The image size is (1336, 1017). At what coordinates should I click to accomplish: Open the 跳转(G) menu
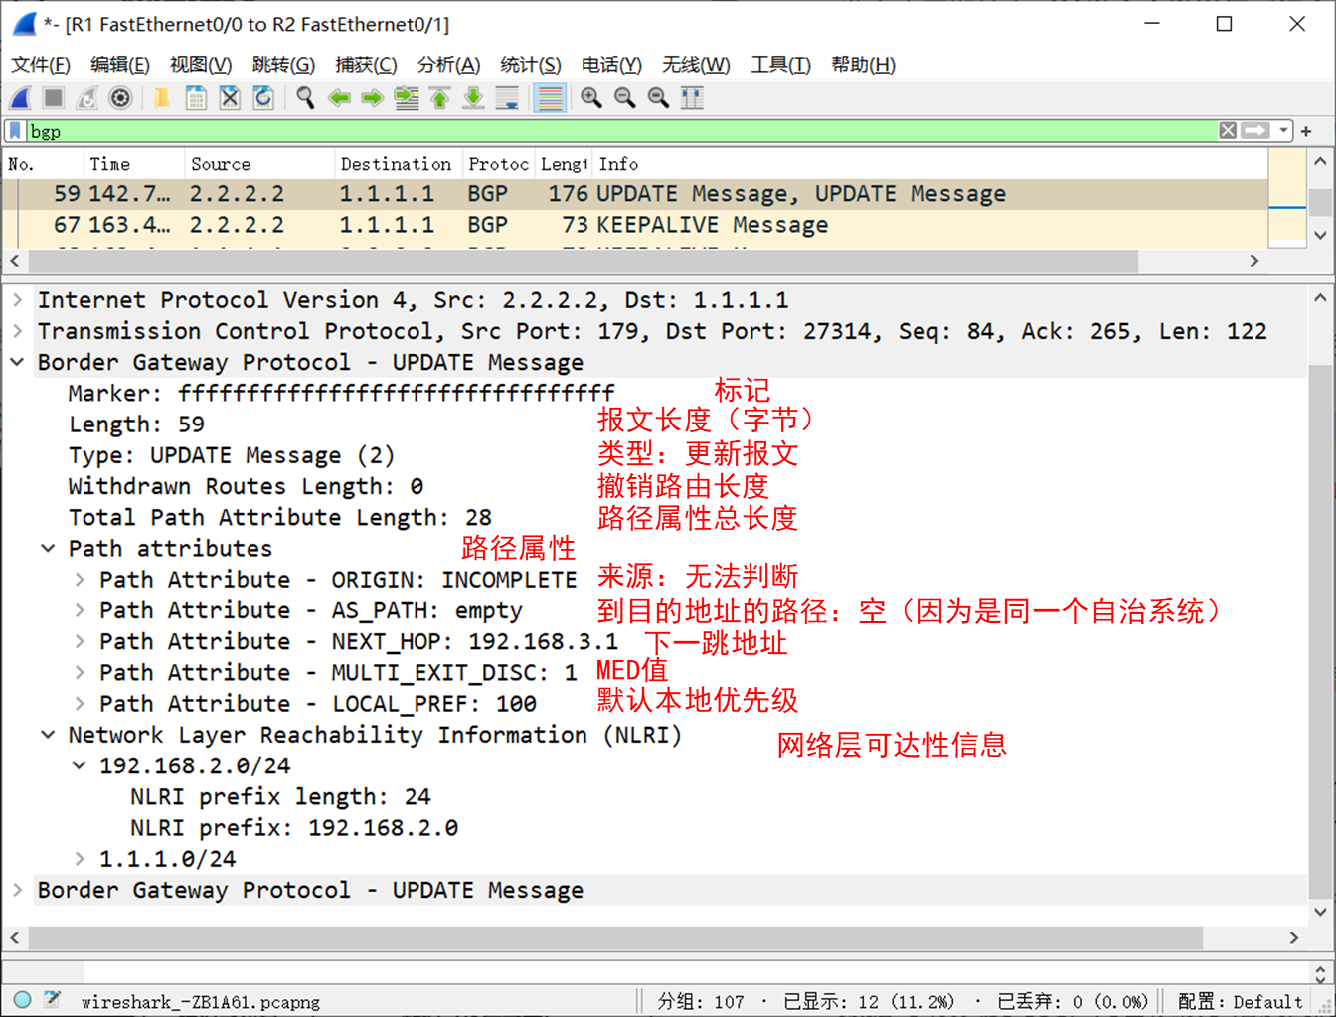click(x=283, y=65)
